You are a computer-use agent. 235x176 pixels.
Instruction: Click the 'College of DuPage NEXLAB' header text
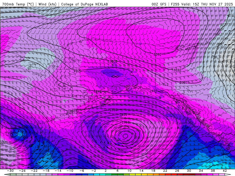84,4
